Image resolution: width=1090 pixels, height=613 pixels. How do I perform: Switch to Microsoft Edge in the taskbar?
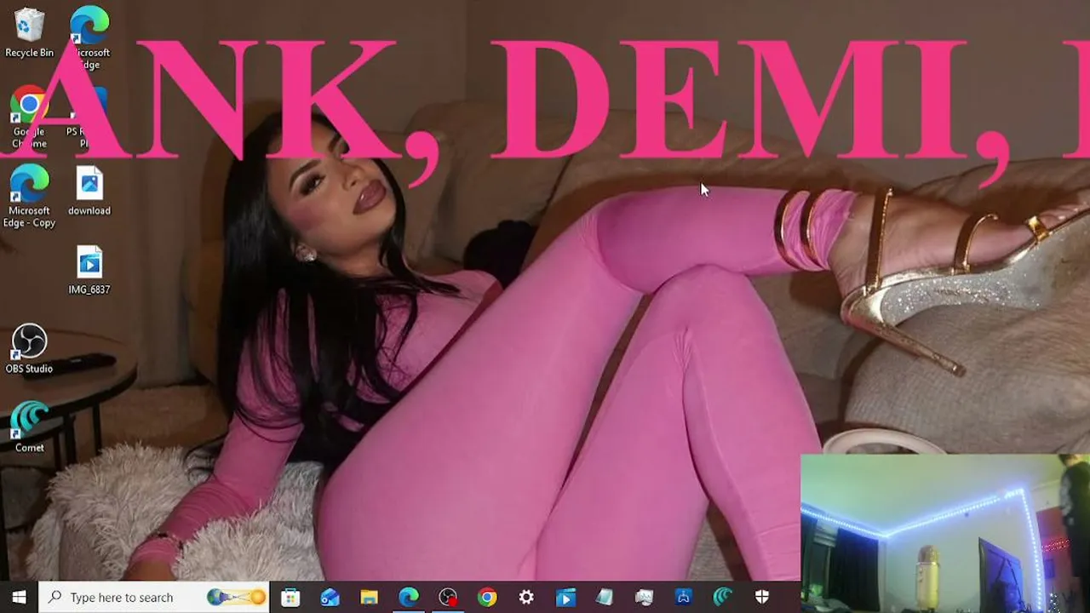click(x=409, y=597)
